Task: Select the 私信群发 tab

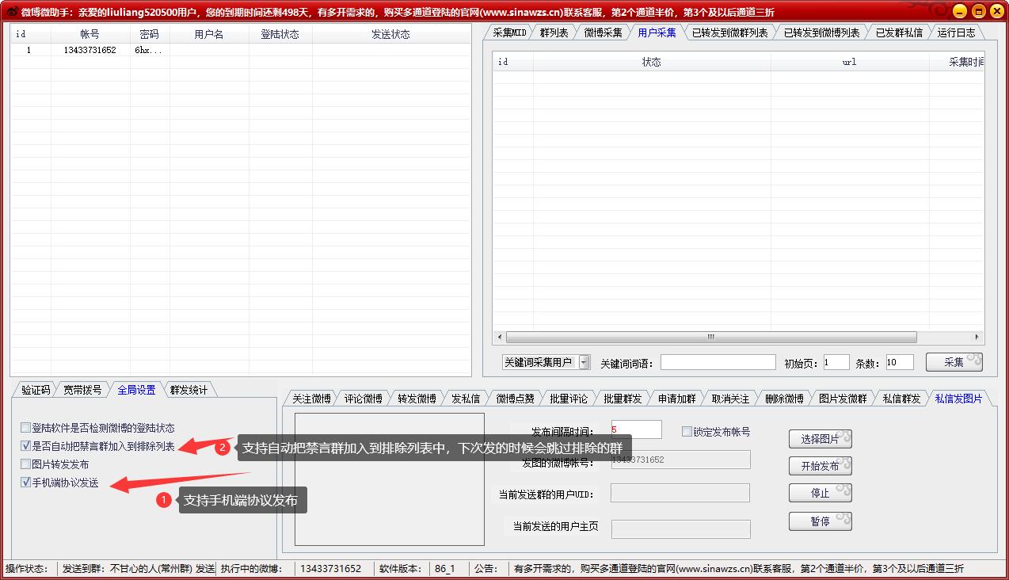Action: [x=901, y=399]
